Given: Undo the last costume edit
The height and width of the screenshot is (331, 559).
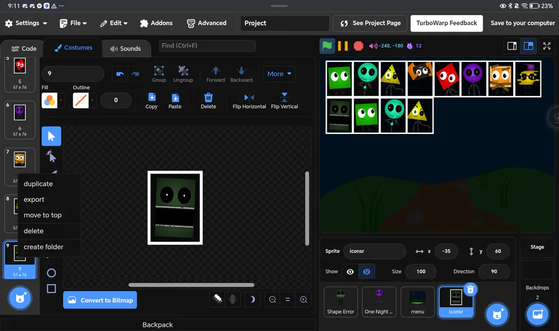Looking at the screenshot, I should (x=120, y=74).
